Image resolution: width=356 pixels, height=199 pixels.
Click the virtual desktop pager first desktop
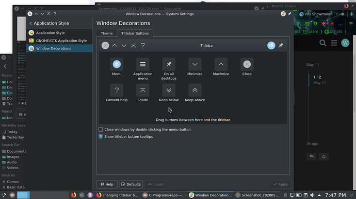(x=23, y=195)
